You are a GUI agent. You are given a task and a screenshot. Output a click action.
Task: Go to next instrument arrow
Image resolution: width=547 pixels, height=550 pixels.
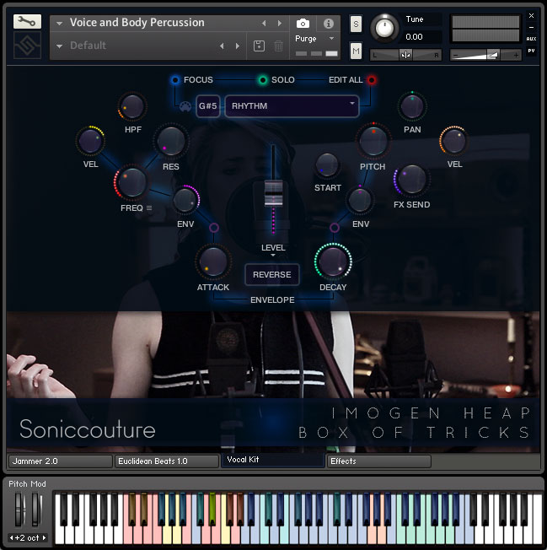click(x=280, y=23)
